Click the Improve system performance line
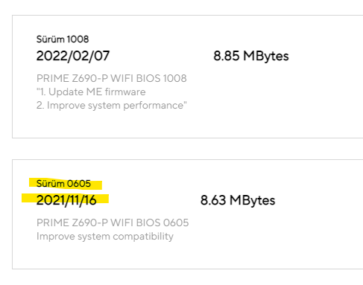Image resolution: width=363 pixels, height=285 pixels. tap(112, 106)
